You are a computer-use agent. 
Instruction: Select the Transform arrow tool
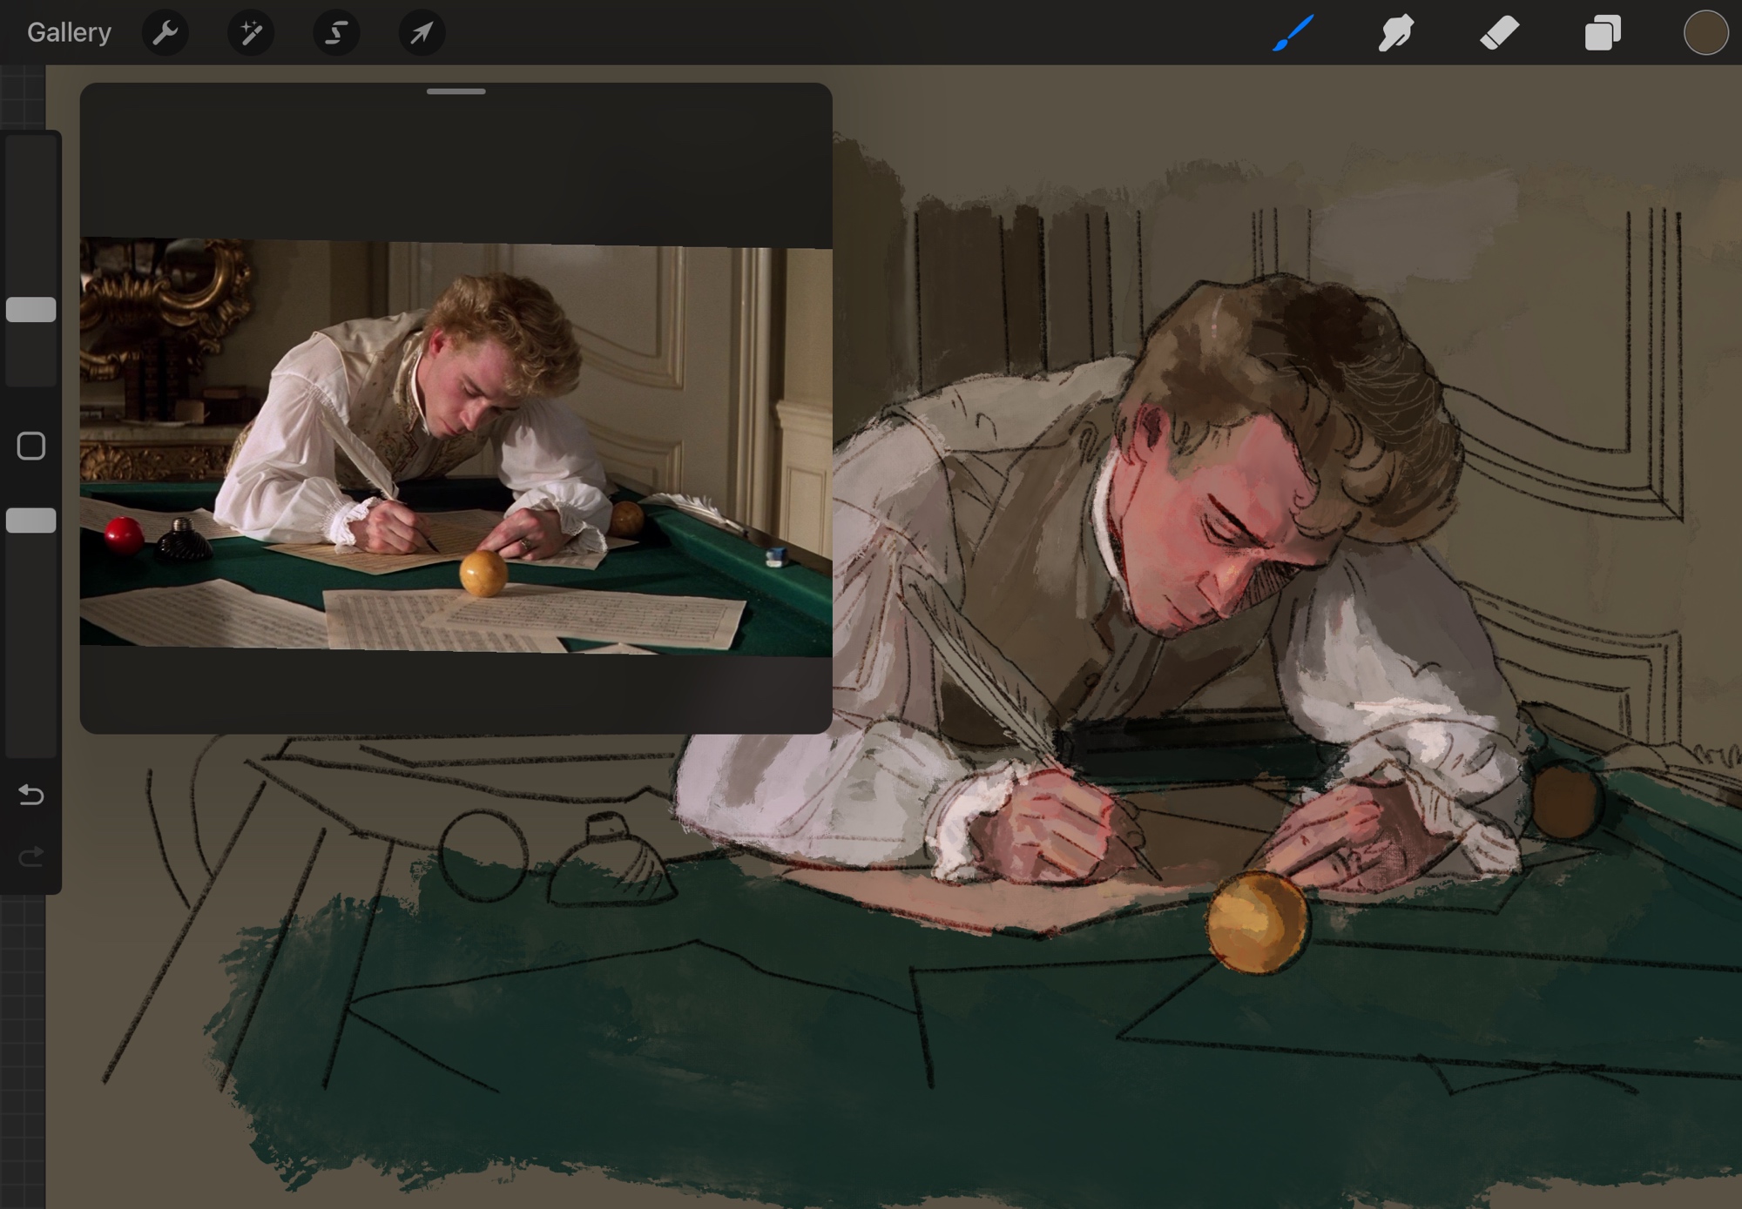[x=422, y=33]
